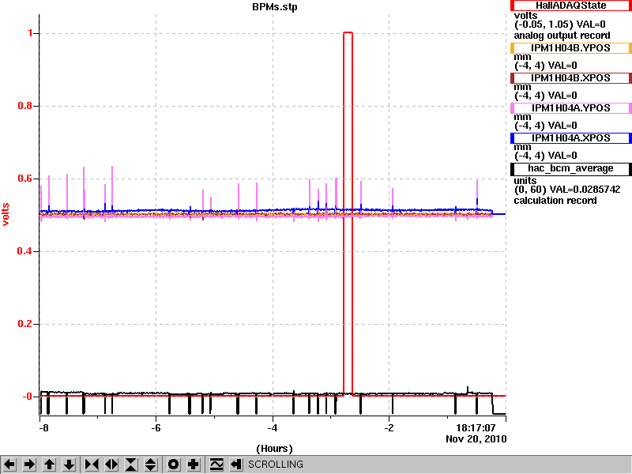632x474 pixels.
Task: Click the y-axis tick label 0.4
Action: click(25, 251)
